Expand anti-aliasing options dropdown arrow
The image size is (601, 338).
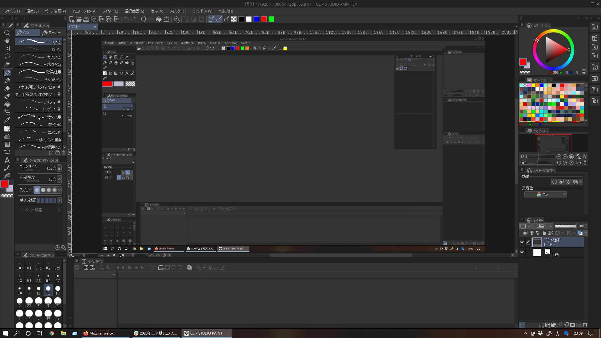(x=59, y=190)
